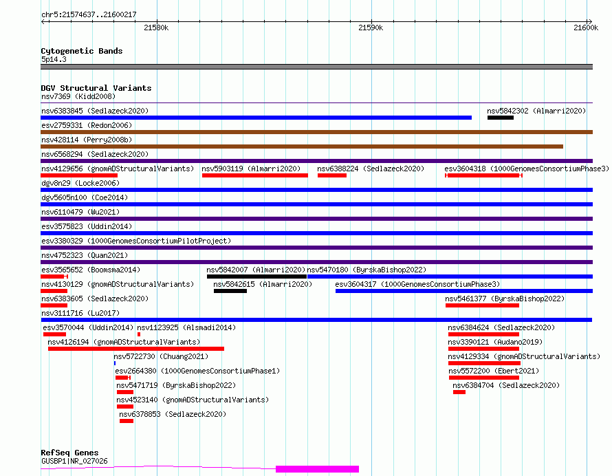Click esv3380329 1000GenomesConsortiumPilotProject label
The height and width of the screenshot is (476, 612).
point(136,241)
